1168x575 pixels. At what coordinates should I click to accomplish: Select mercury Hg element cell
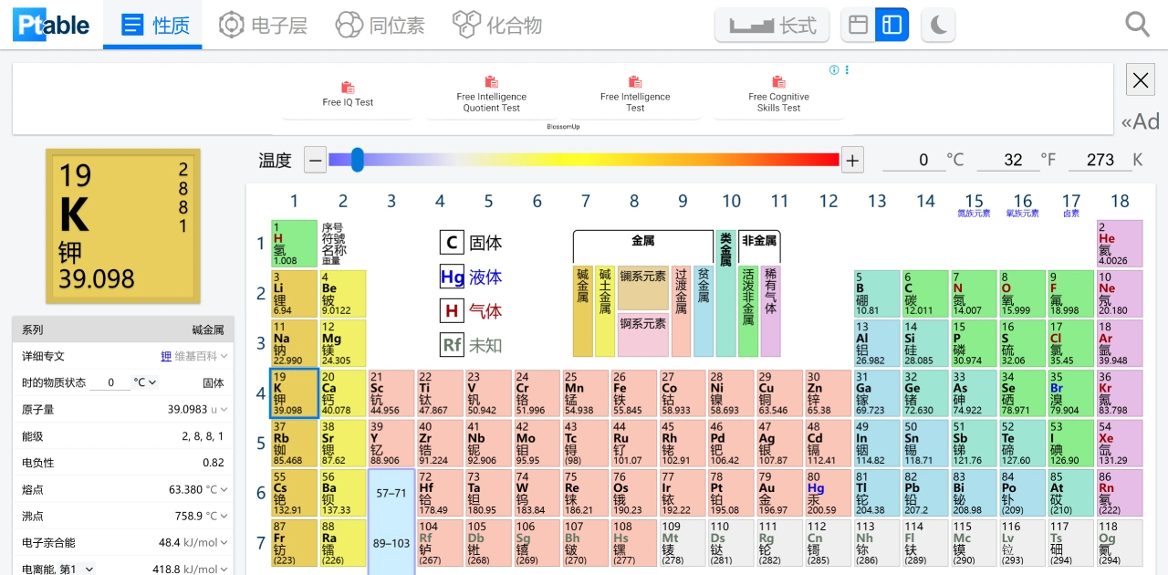[x=828, y=492]
